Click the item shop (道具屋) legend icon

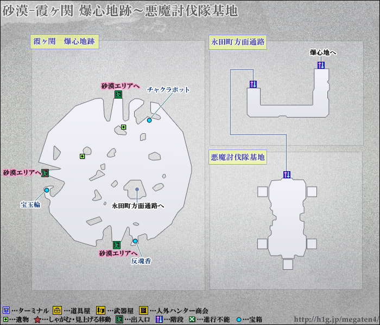(57, 310)
